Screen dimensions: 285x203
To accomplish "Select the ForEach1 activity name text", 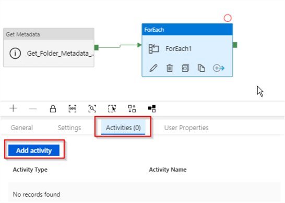I will click(179, 49).
